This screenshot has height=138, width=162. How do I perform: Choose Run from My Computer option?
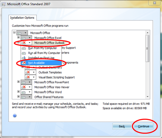(41, 48)
